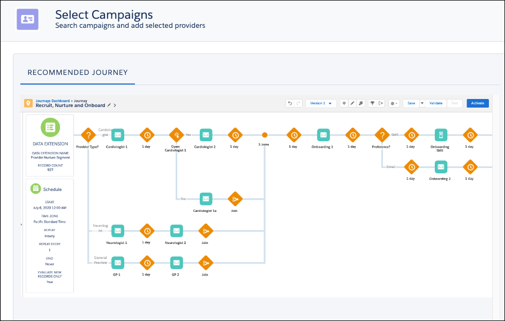Click the Validate button
This screenshot has width=505, height=321.
click(x=436, y=103)
